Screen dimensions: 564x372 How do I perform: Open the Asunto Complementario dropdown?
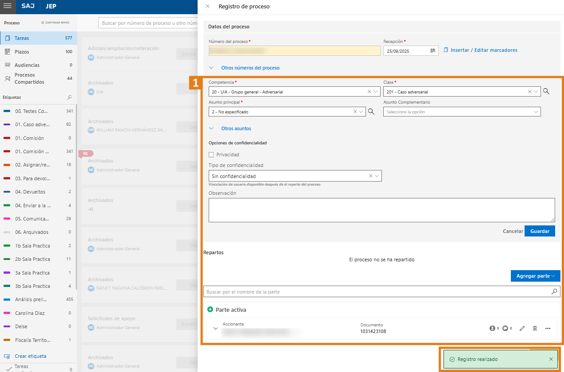(x=462, y=112)
